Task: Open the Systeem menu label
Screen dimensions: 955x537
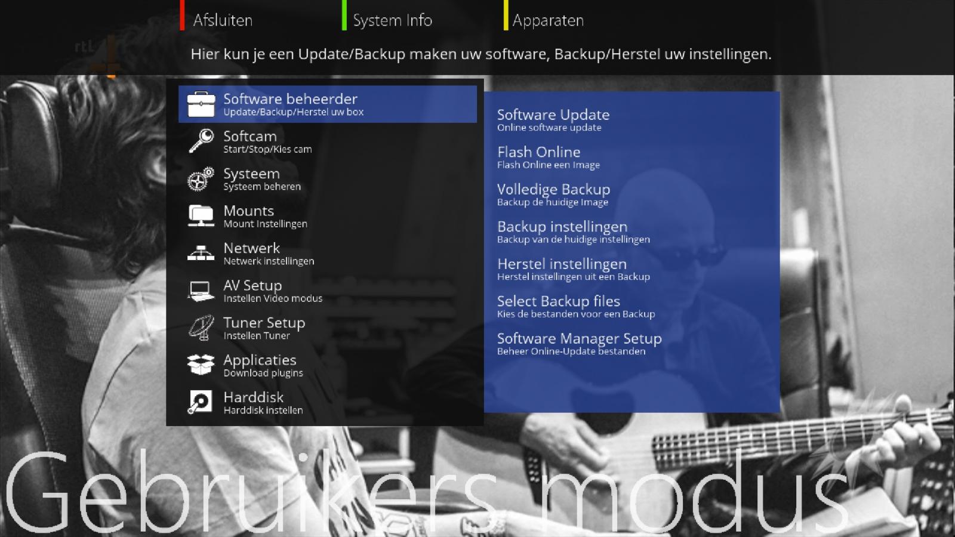Action: click(251, 174)
